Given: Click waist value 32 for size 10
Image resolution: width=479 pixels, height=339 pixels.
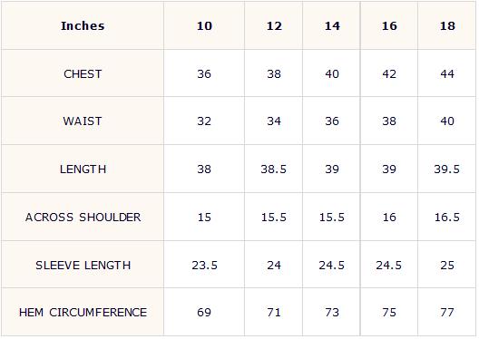Looking at the screenshot, I should (204, 121).
